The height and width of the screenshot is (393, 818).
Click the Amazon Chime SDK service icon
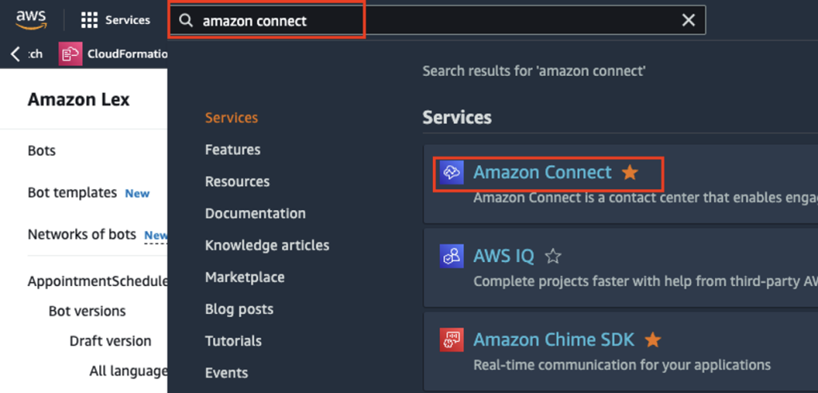click(452, 339)
